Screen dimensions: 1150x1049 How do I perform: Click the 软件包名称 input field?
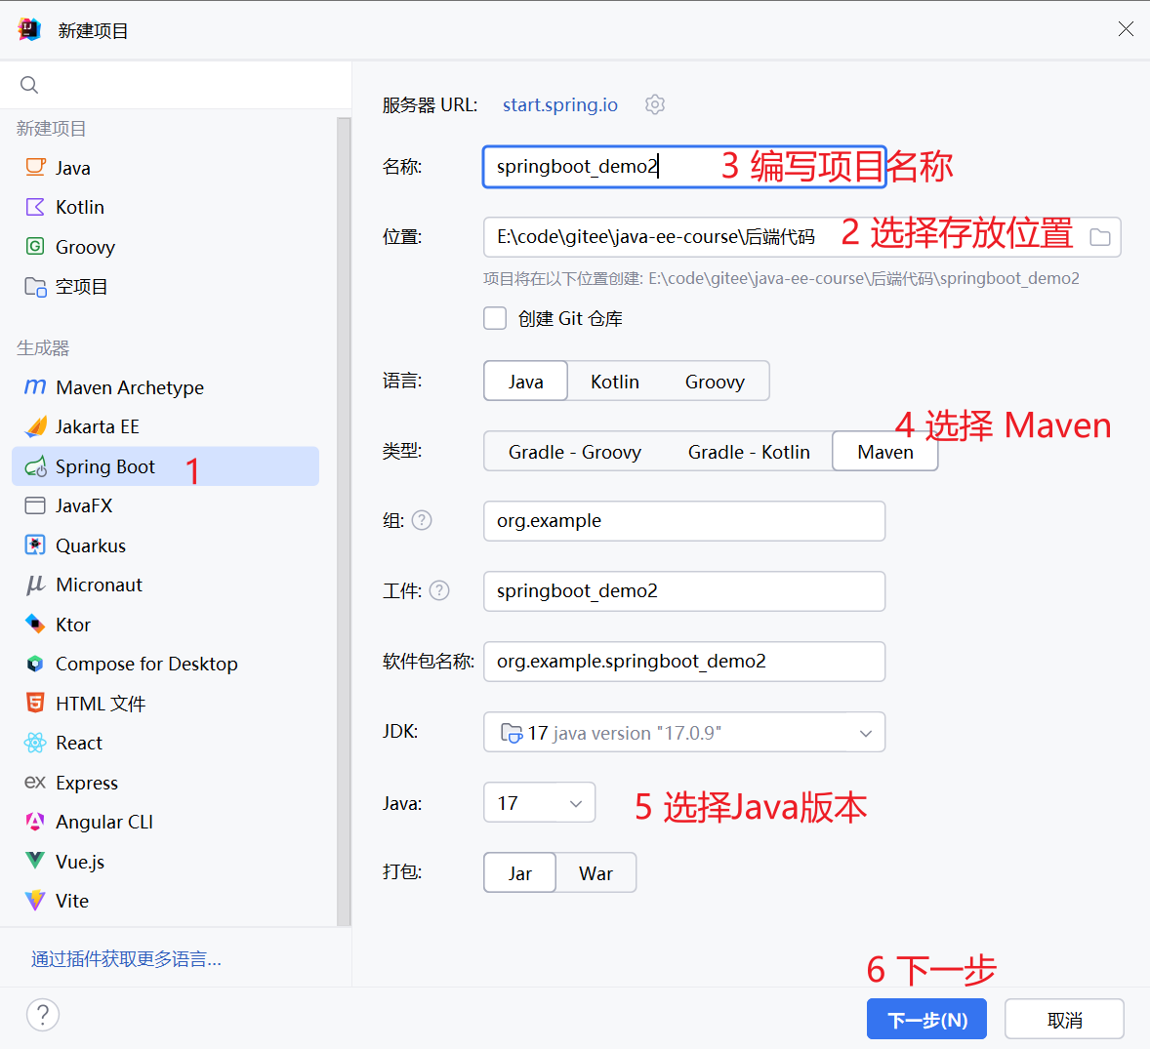(683, 662)
